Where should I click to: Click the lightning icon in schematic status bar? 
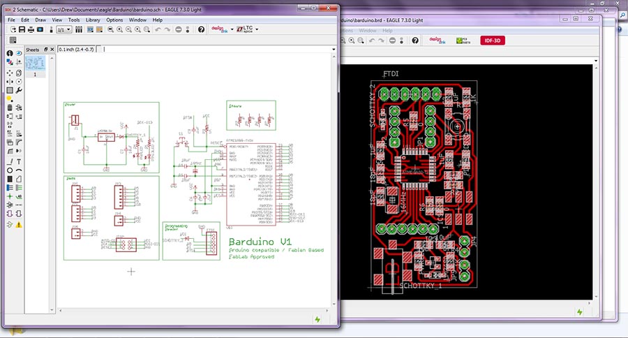click(317, 319)
